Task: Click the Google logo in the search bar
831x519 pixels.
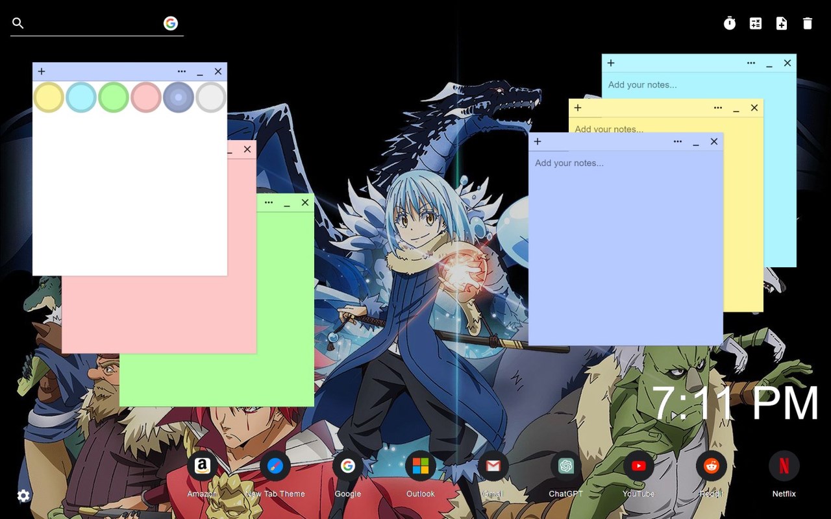Action: [171, 23]
